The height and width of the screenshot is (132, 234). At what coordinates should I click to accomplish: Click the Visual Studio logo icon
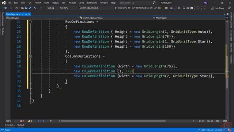(x=4, y=3)
